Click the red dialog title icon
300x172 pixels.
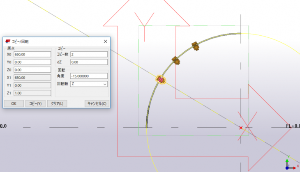coord(8,41)
